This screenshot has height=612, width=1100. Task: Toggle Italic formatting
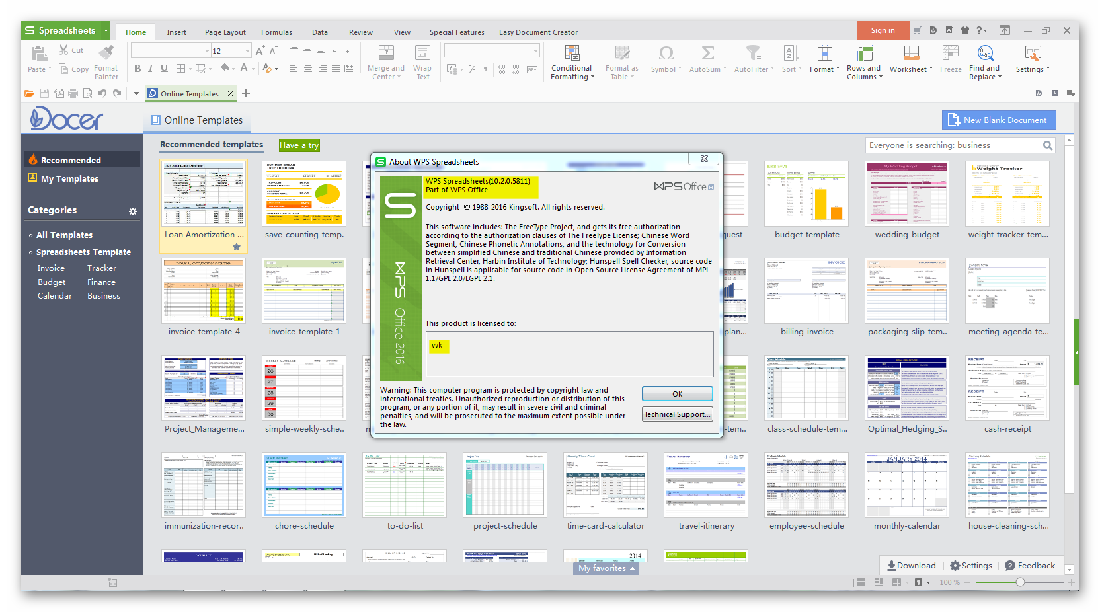tap(150, 68)
